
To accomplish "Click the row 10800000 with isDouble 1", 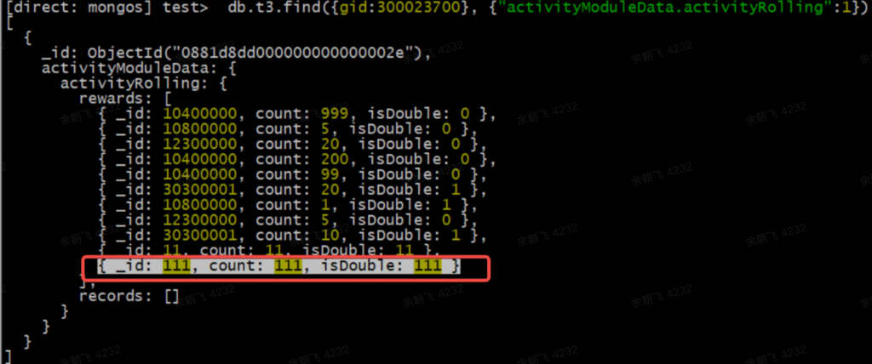I will tap(288, 206).
